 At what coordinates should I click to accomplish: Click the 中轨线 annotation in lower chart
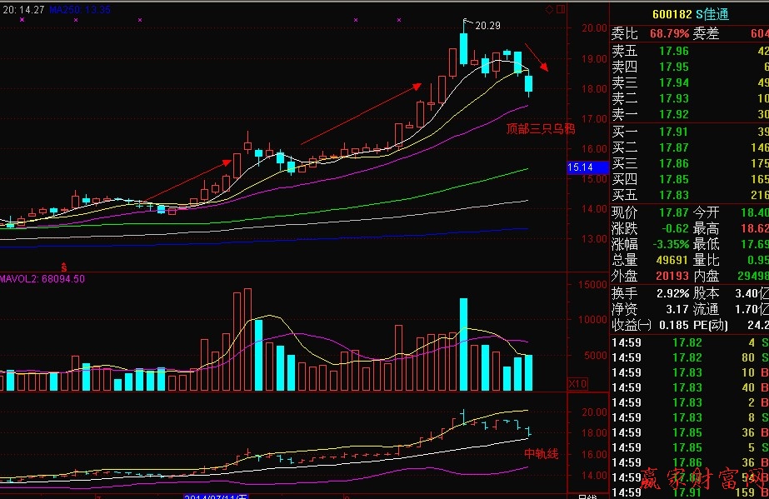[x=541, y=454]
